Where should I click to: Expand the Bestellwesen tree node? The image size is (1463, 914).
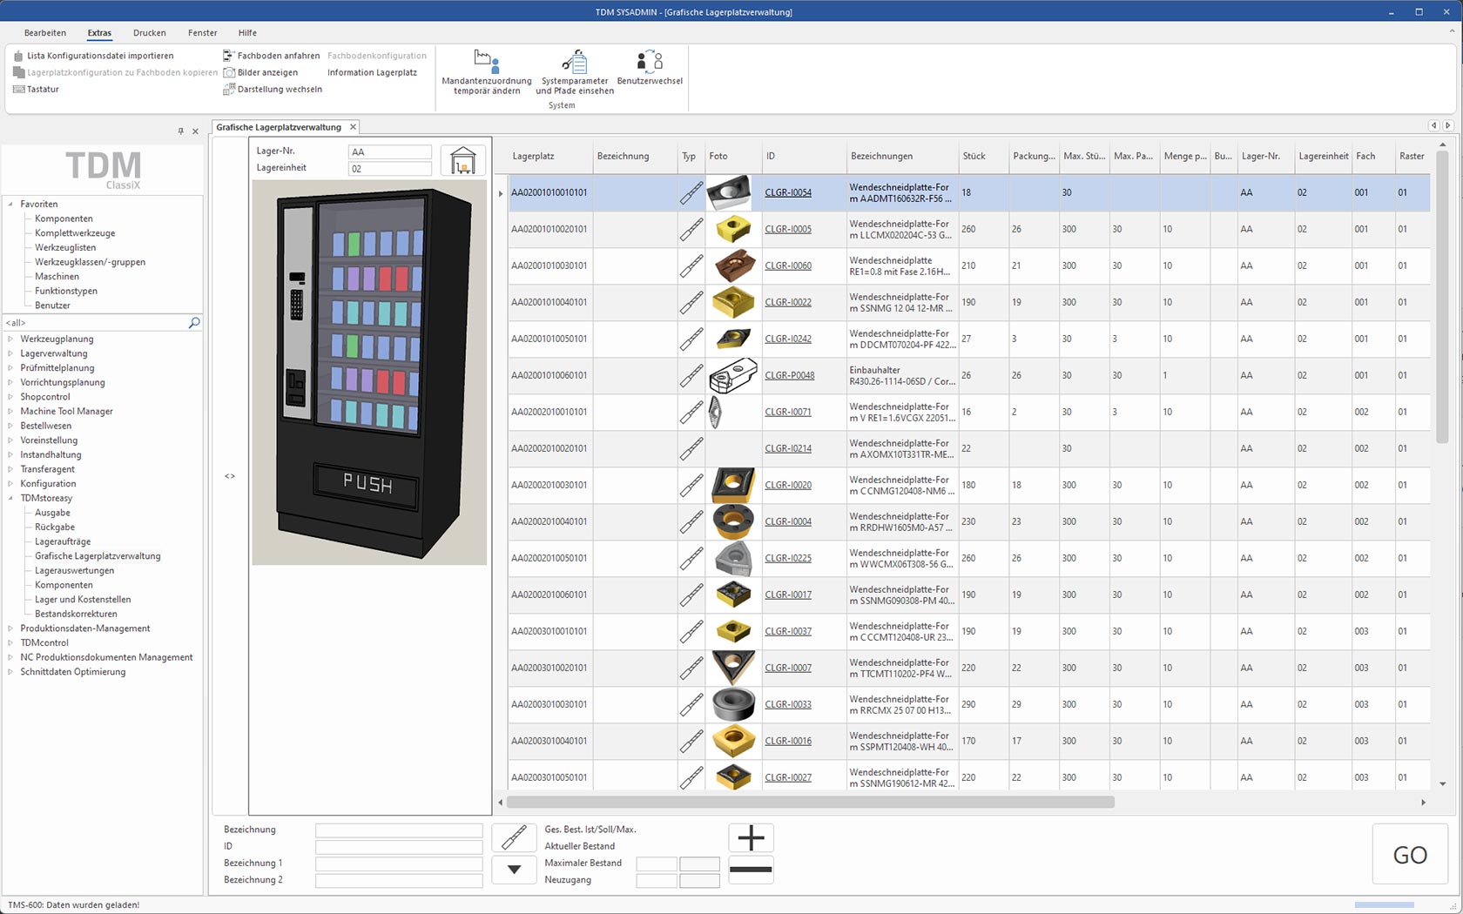click(x=10, y=426)
